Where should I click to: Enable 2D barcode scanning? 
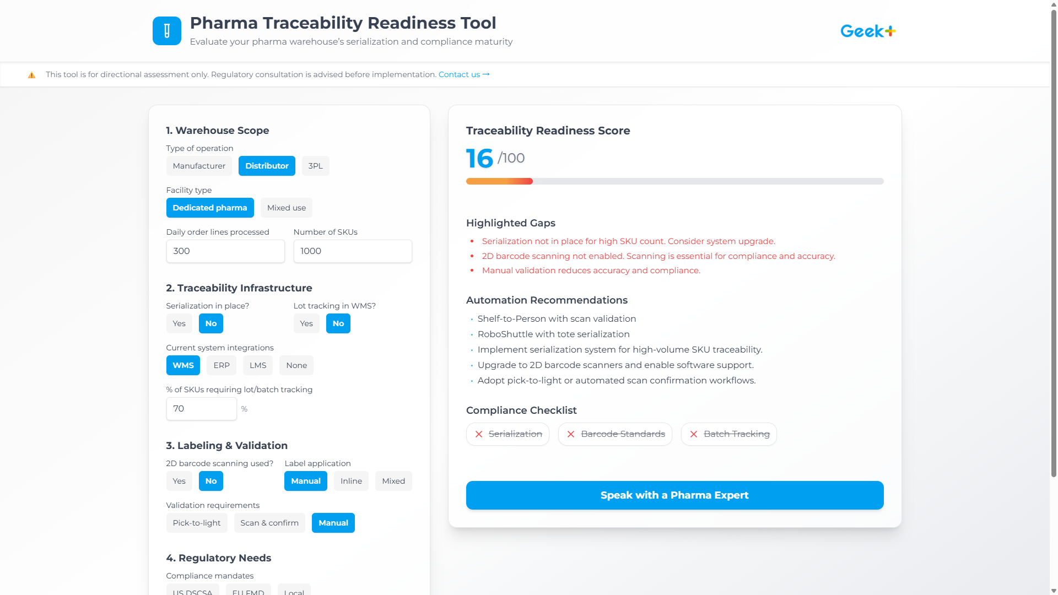pyautogui.click(x=179, y=480)
